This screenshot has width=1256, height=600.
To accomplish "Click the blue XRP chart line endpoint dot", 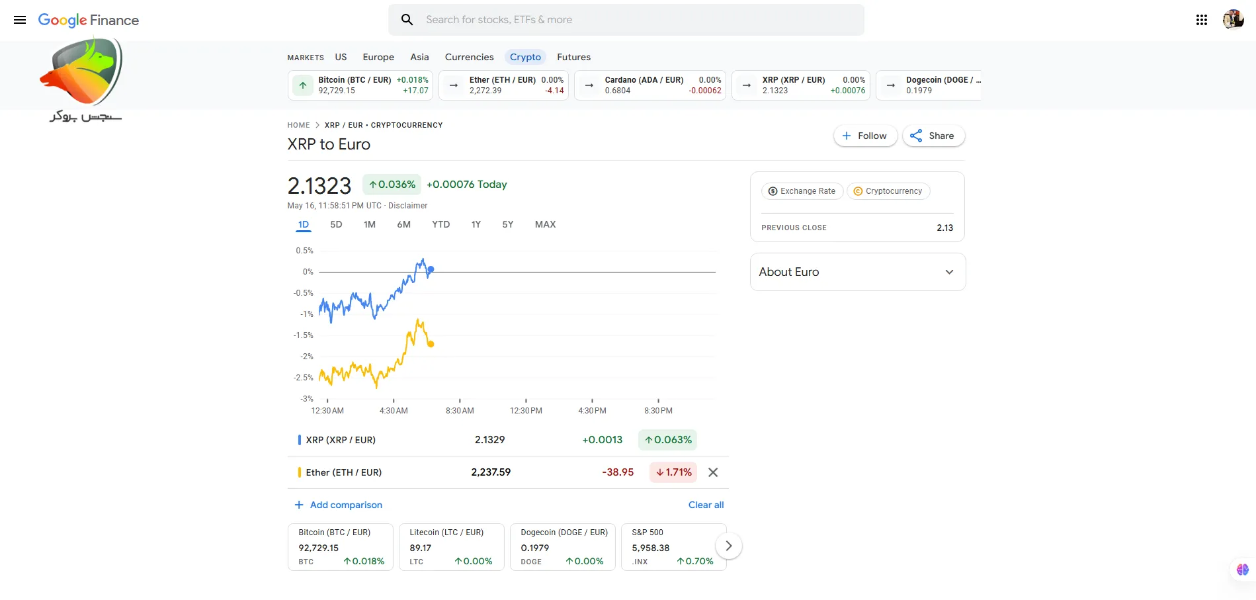I will 430,270.
